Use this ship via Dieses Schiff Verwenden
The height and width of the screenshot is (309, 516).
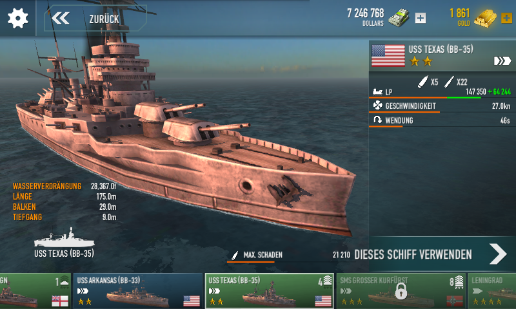pyautogui.click(x=413, y=254)
